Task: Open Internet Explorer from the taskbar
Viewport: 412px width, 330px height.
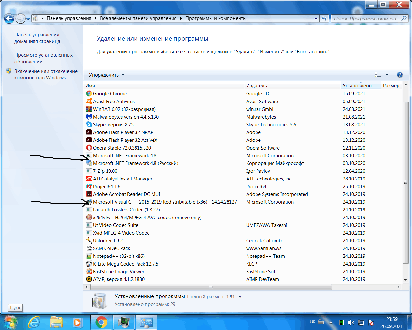Action: 34,322
